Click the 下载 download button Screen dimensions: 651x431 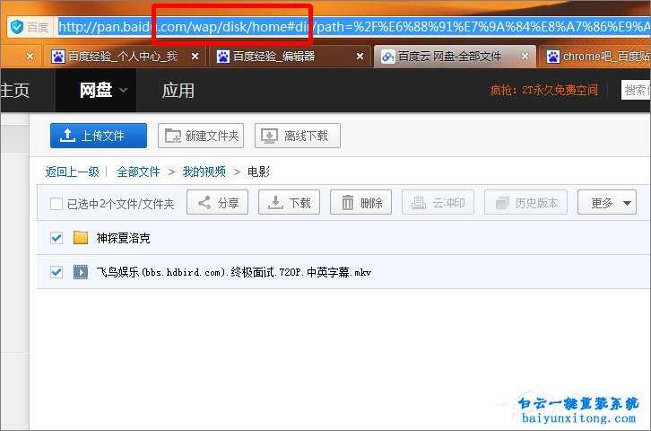pos(289,202)
